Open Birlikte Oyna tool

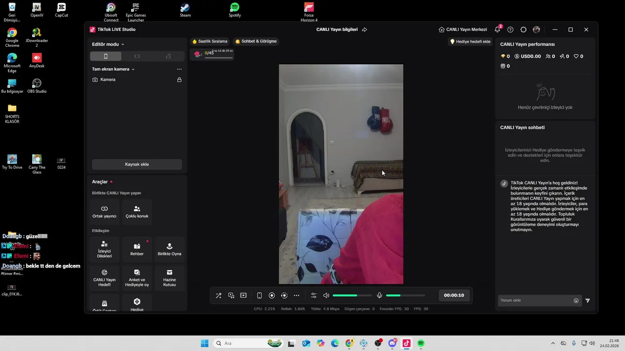tap(169, 250)
